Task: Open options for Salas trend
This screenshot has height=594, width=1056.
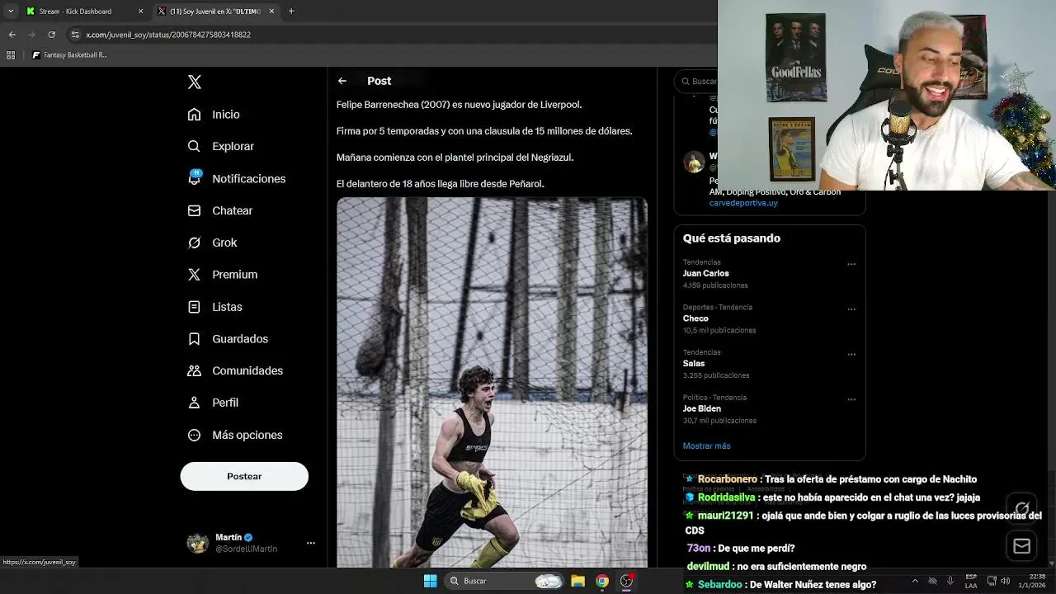Action: pyautogui.click(x=851, y=355)
